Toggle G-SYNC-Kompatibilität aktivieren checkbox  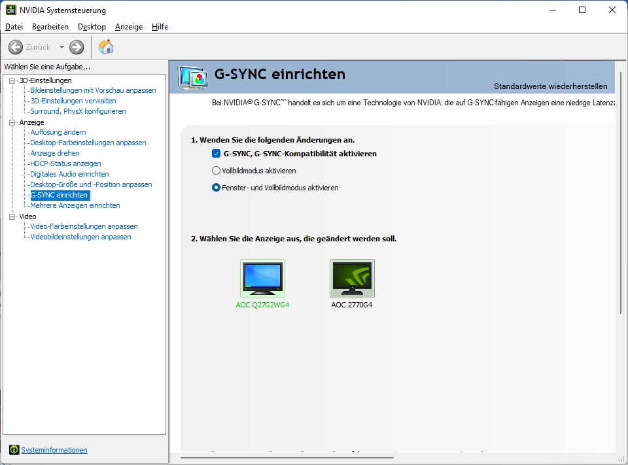point(217,154)
